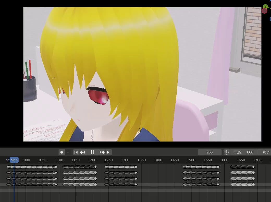Jump to the start frame

coord(76,152)
